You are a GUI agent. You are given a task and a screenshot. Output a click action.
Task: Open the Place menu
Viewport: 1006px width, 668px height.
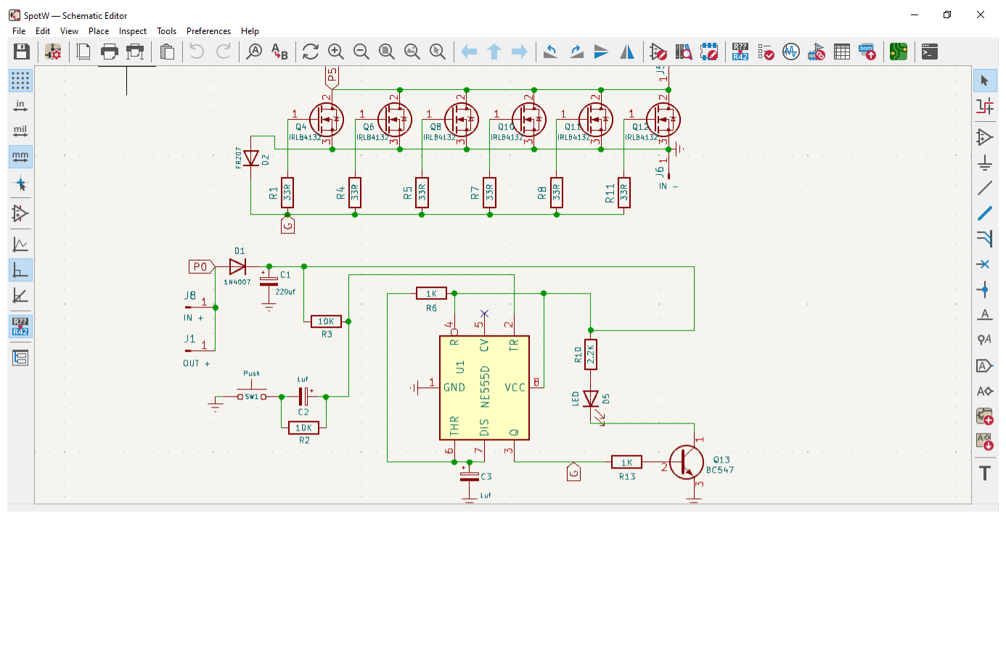(99, 31)
